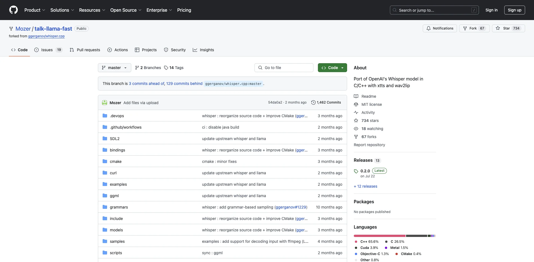Click the bell icon in Notifications
Screen dimensions: 534x262
coord(429,28)
